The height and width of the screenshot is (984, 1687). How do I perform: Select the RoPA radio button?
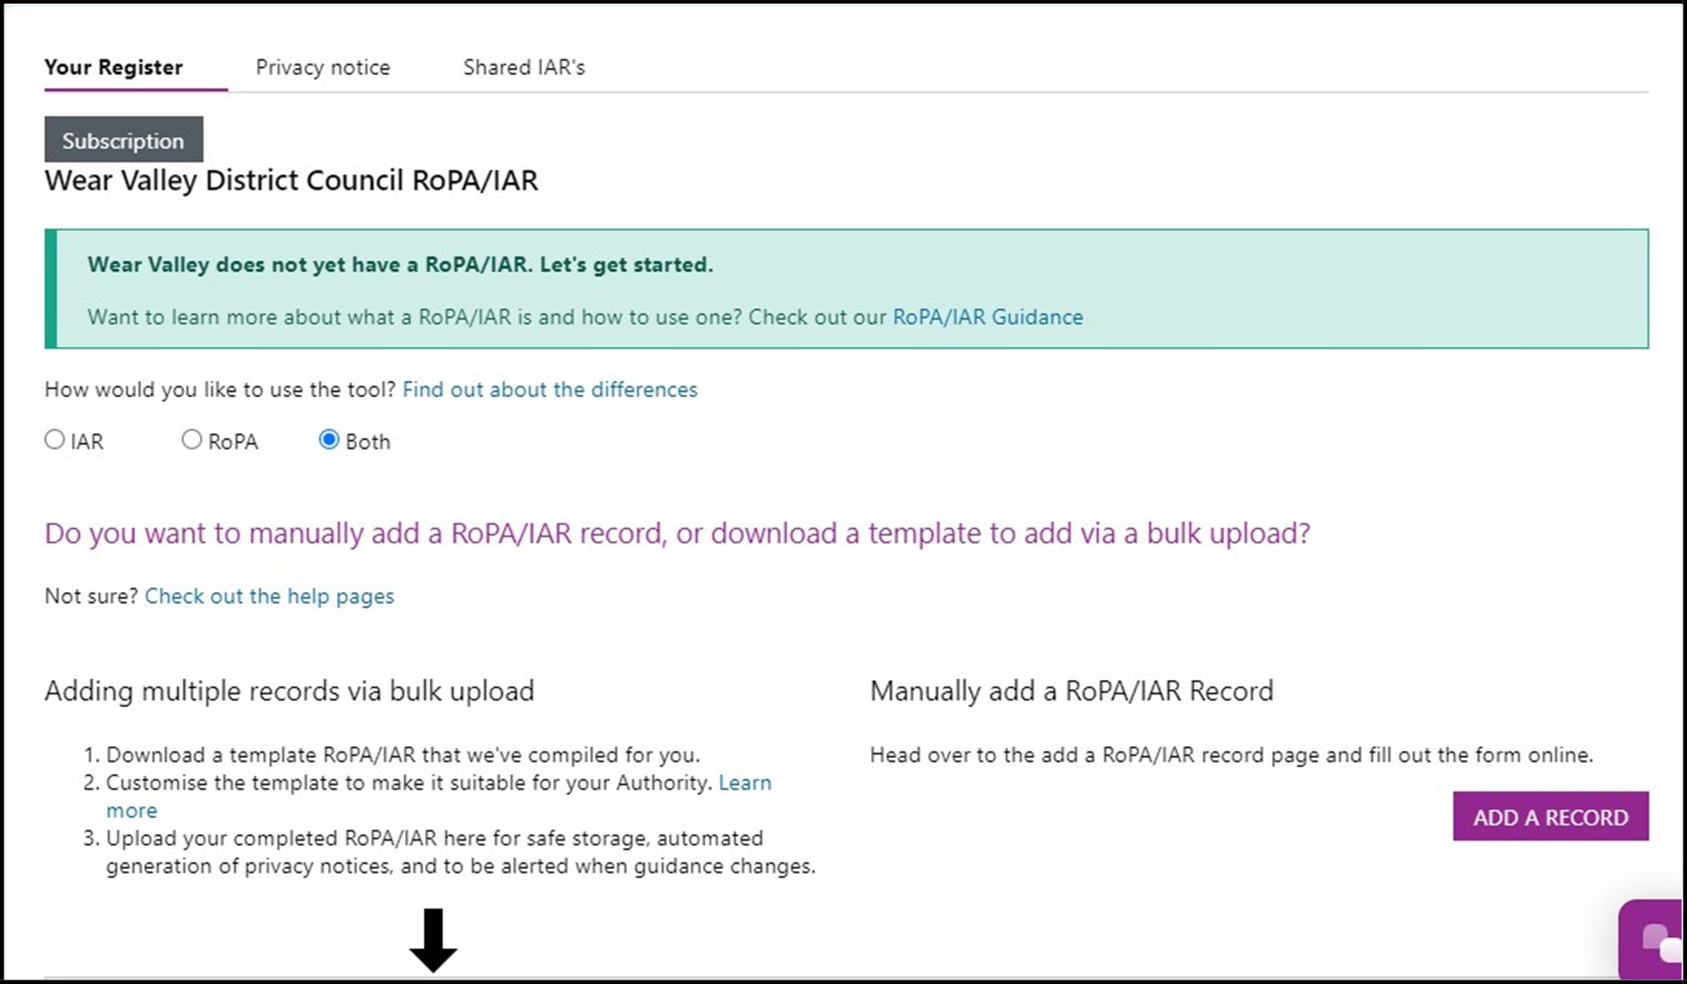point(191,440)
